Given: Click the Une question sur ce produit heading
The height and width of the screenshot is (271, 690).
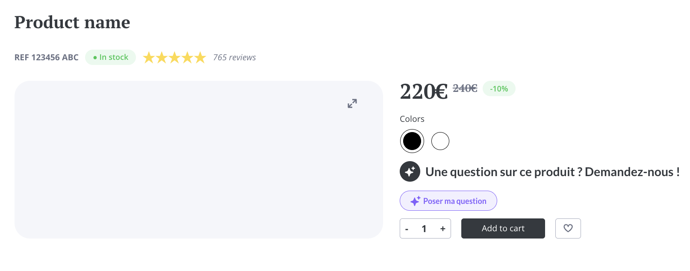Looking at the screenshot, I should [552, 172].
